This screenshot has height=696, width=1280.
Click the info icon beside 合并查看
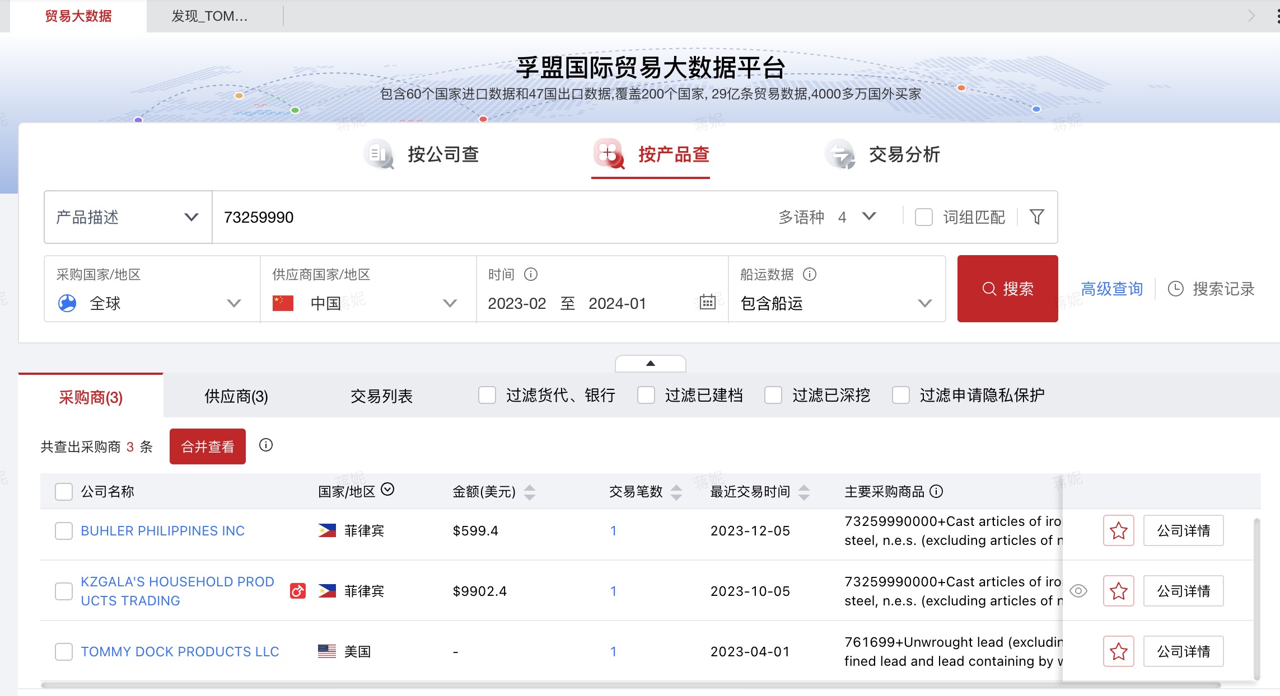coord(266,445)
